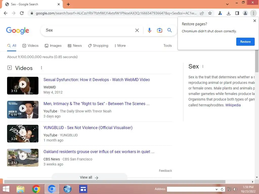The image size is (259, 194).
Task: Click the horizontal scrollbar right arrow
Action: pyautogui.click(x=253, y=182)
